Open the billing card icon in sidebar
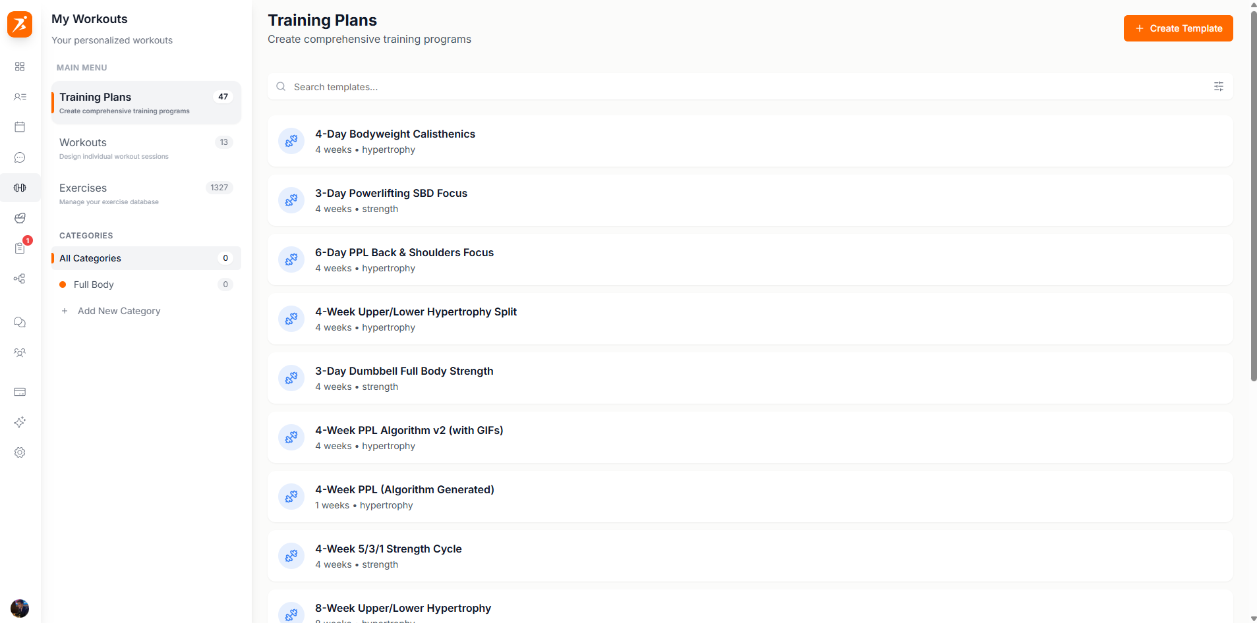 coord(20,392)
